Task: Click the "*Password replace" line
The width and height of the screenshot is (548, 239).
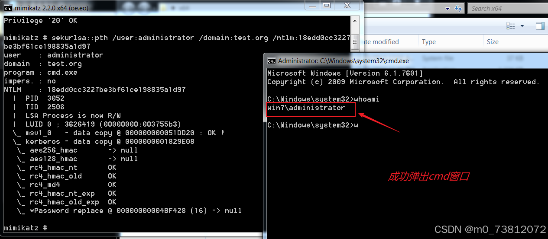Action: coord(130,211)
